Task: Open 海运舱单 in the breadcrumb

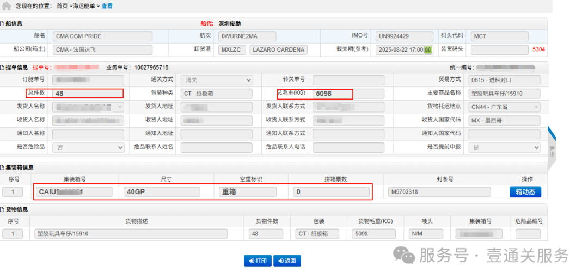Action: point(85,6)
